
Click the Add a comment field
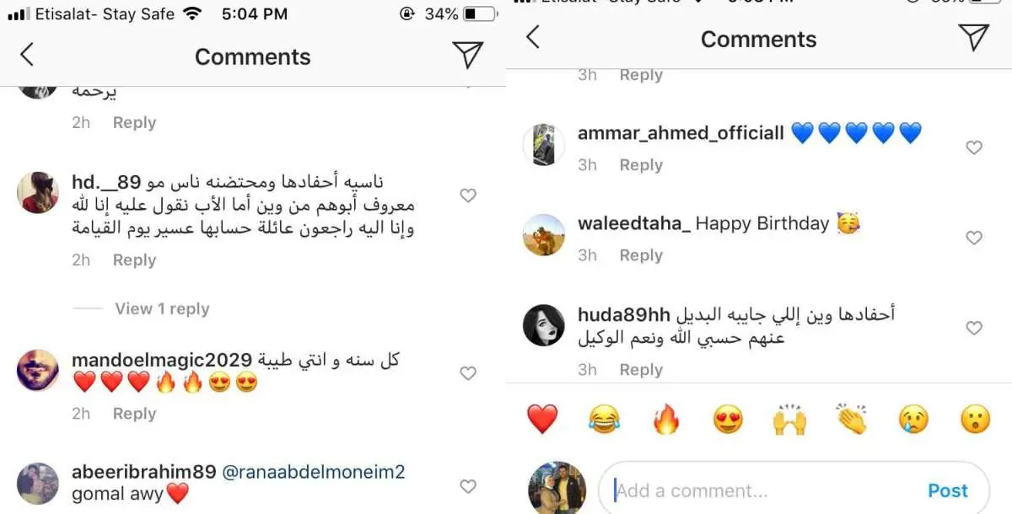793,490
